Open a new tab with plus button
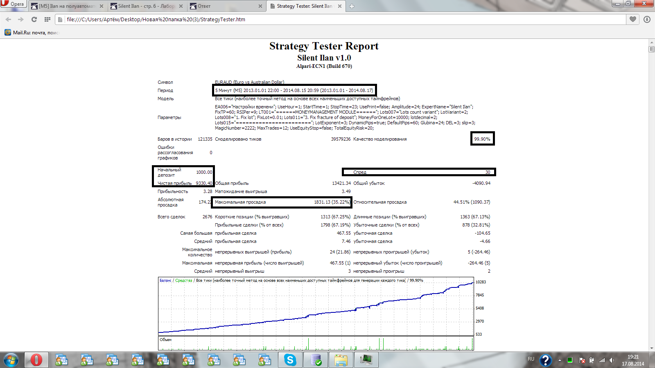The height and width of the screenshot is (368, 655). coord(352,6)
